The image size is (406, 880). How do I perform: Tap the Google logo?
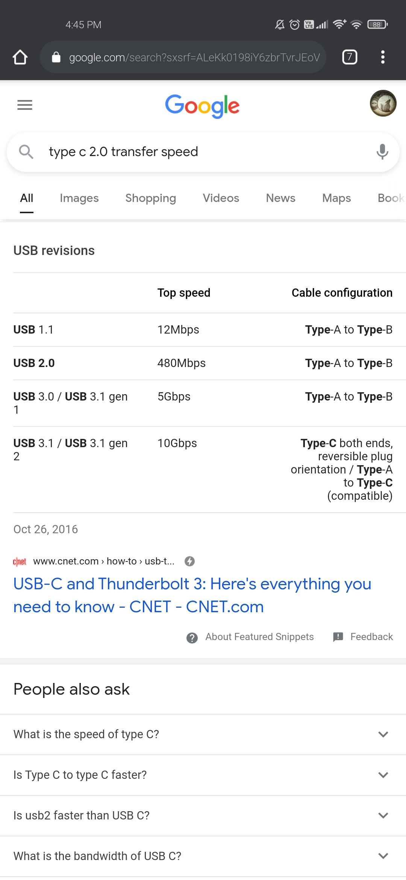coord(202,106)
